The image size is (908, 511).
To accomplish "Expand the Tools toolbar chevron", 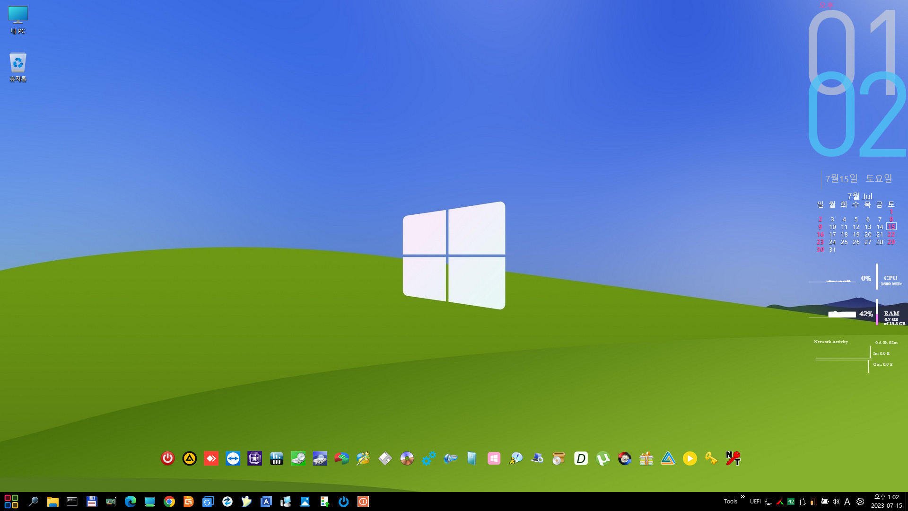I will coord(742,497).
